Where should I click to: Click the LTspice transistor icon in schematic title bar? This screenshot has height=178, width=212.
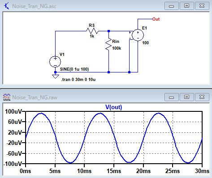pyautogui.click(x=6, y=6)
